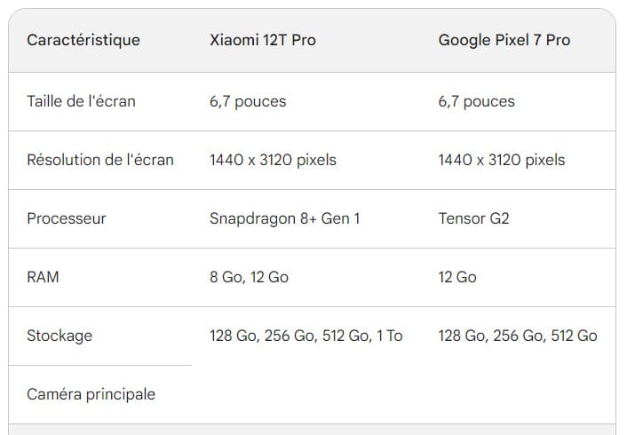The image size is (627, 435).
Task: Click the Taille de l'écran row label
Action: pos(82,101)
